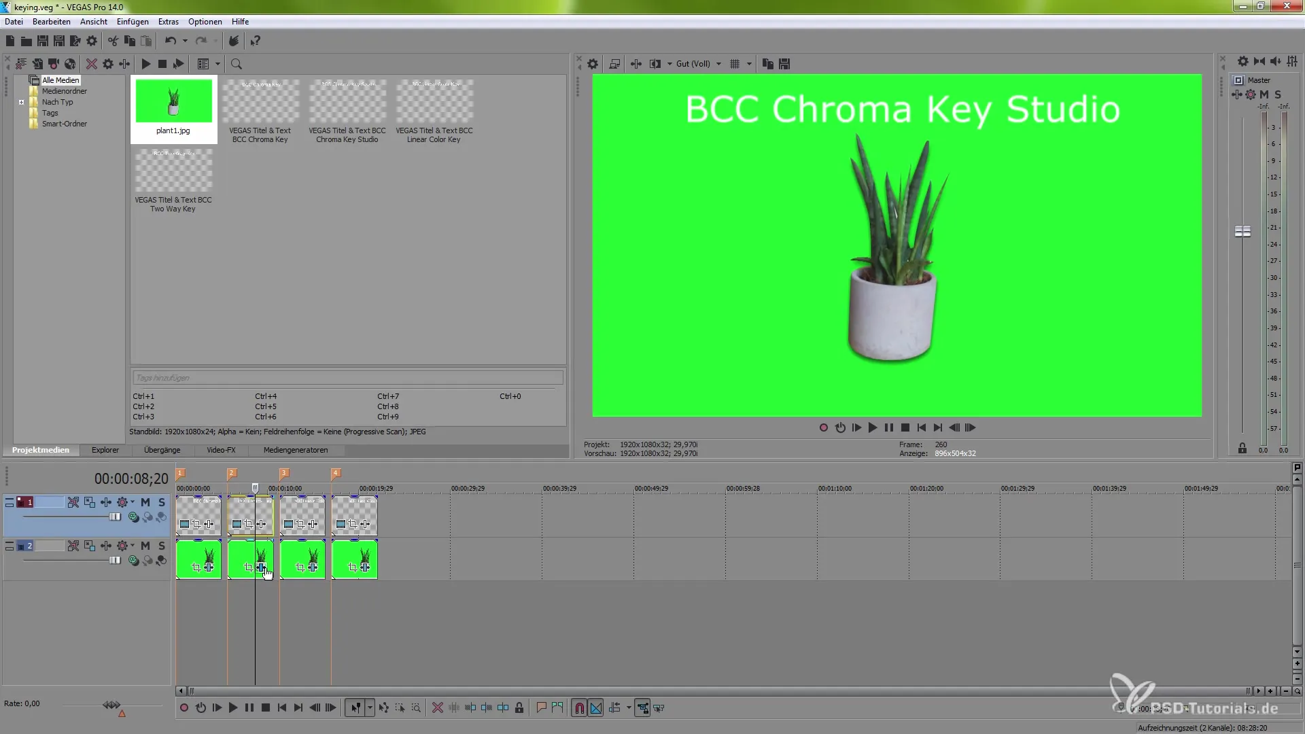Mute track 2 with the M button
The width and height of the screenshot is (1305, 734).
coord(145,546)
